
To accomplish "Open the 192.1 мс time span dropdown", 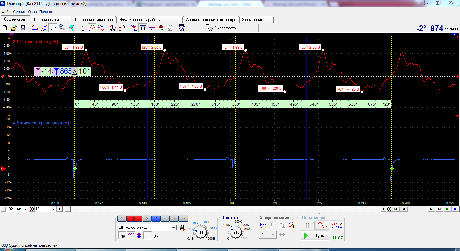I will click(x=26, y=209).
